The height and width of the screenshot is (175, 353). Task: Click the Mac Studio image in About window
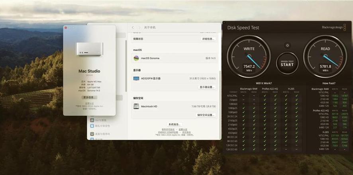pyautogui.click(x=89, y=49)
